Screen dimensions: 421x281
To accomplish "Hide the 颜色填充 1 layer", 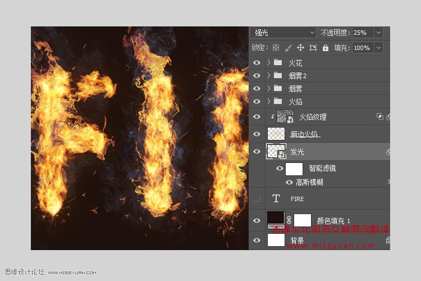I will pyautogui.click(x=257, y=220).
